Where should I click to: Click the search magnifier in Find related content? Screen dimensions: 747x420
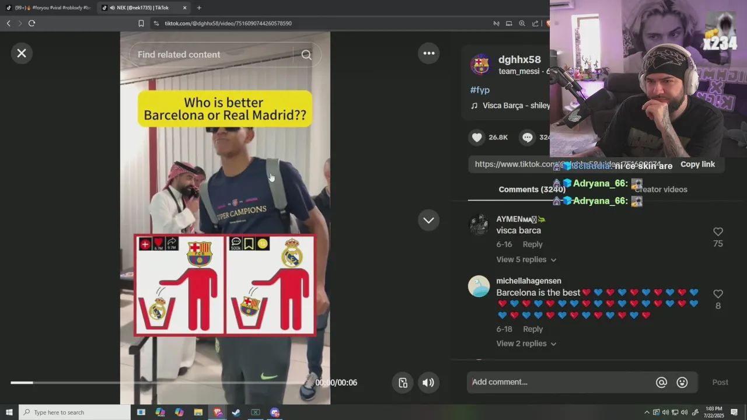[x=306, y=55]
